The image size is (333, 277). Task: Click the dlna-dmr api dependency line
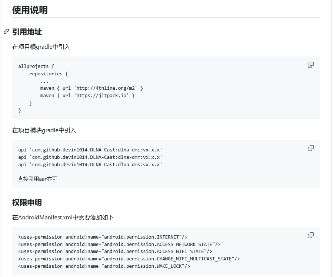click(x=90, y=157)
